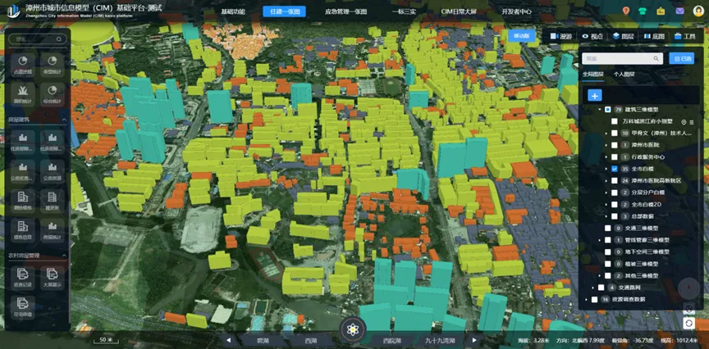The image size is (709, 349).
Task: Click the 已选 selected-layers button
Action: click(x=682, y=58)
